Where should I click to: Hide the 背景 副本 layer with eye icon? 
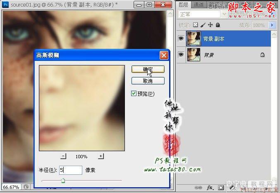(x=181, y=38)
